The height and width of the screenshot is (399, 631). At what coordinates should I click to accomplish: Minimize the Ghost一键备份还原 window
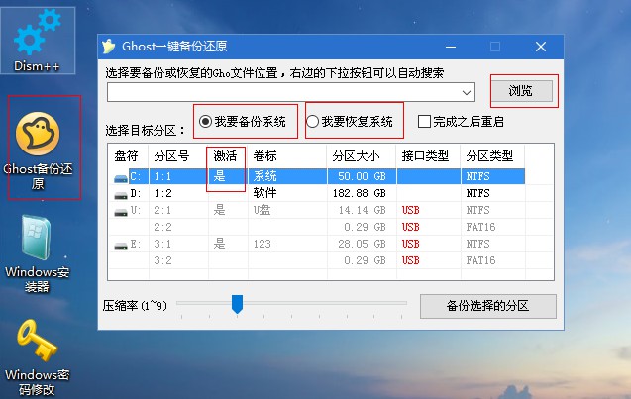(451, 47)
